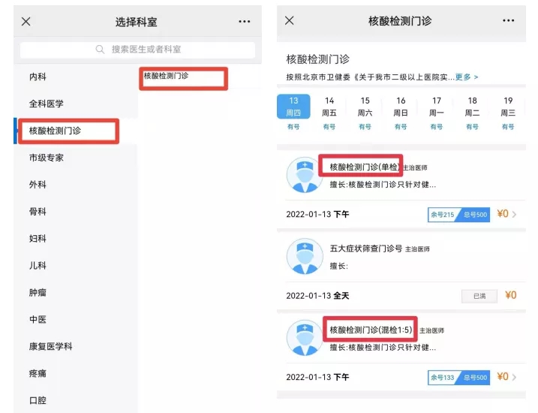538x413 pixels.
Task: Click the 已满 badge on 五大症状筛查门诊号
Action: [x=479, y=296]
